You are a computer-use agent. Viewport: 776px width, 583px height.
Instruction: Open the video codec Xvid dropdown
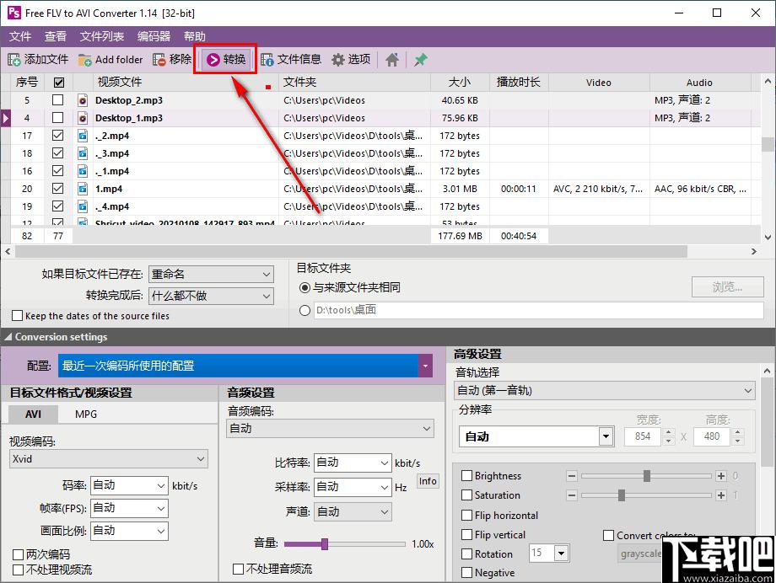[x=108, y=459]
